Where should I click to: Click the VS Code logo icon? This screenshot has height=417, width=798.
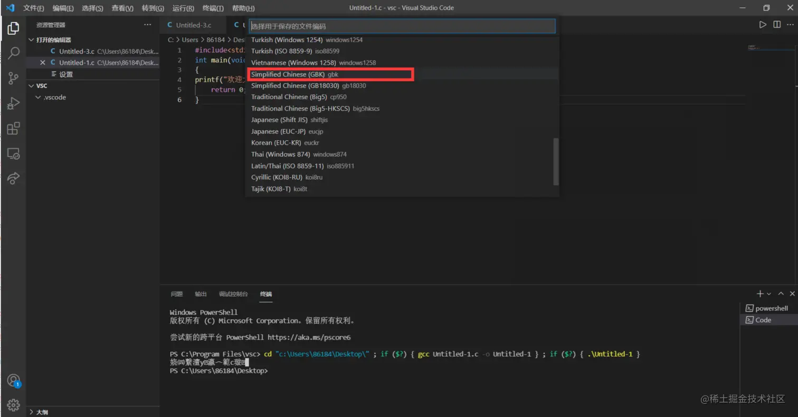9,8
